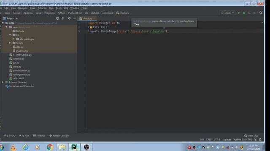
Task: Open the Event Log
Action: (251, 135)
